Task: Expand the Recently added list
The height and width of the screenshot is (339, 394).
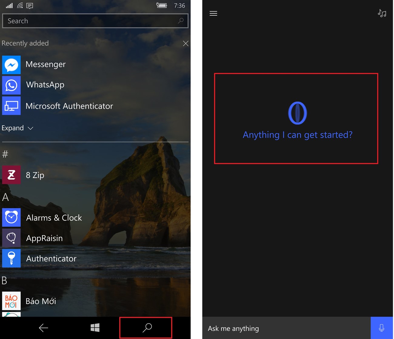Action: tap(17, 128)
